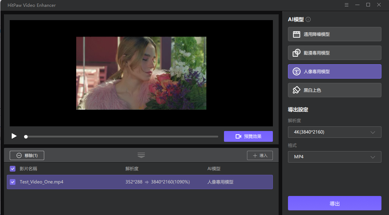
Task: Minimize the HitPaw window
Action: [x=357, y=5]
